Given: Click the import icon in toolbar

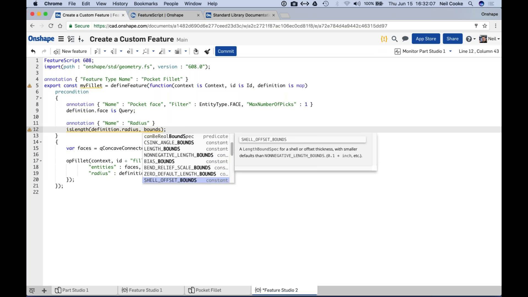Looking at the screenshot, I should pyautogui.click(x=196, y=51).
